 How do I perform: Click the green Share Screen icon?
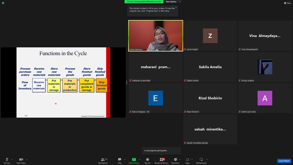(x=134, y=159)
